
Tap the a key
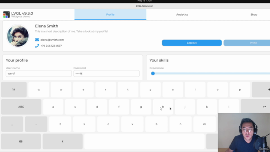(53, 107)
